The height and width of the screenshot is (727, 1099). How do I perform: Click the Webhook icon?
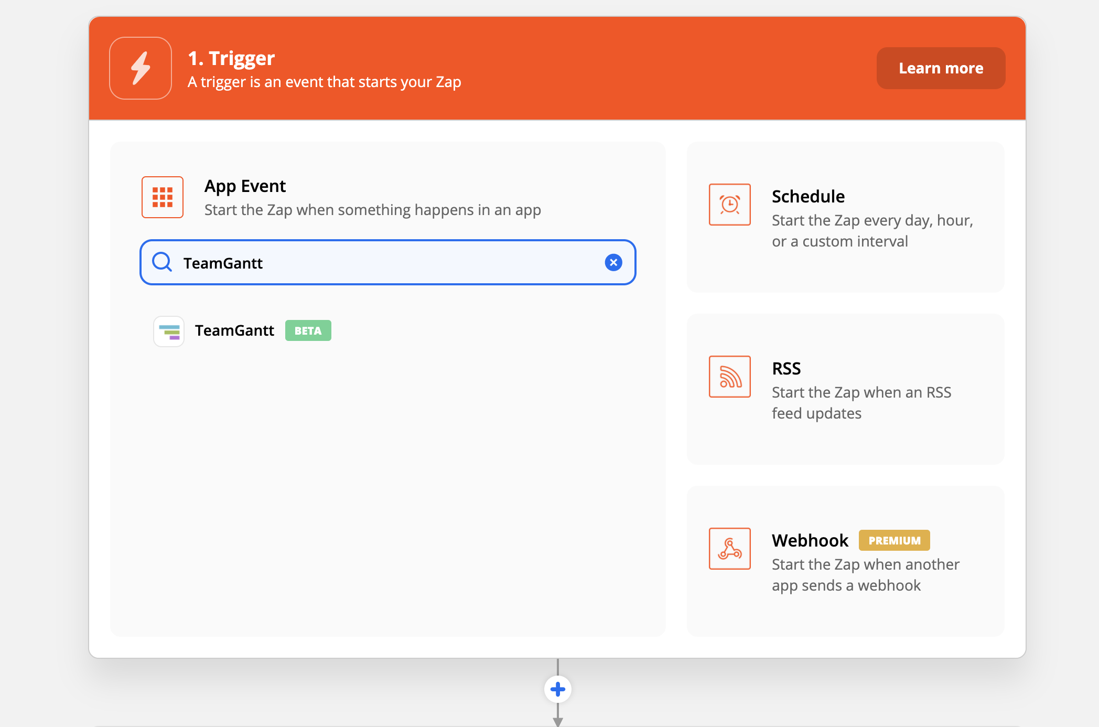click(x=729, y=549)
